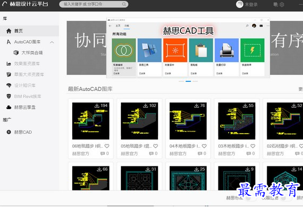
Task: Open the 03木地板踏步 drawing thumbnail
Action: 237,121
